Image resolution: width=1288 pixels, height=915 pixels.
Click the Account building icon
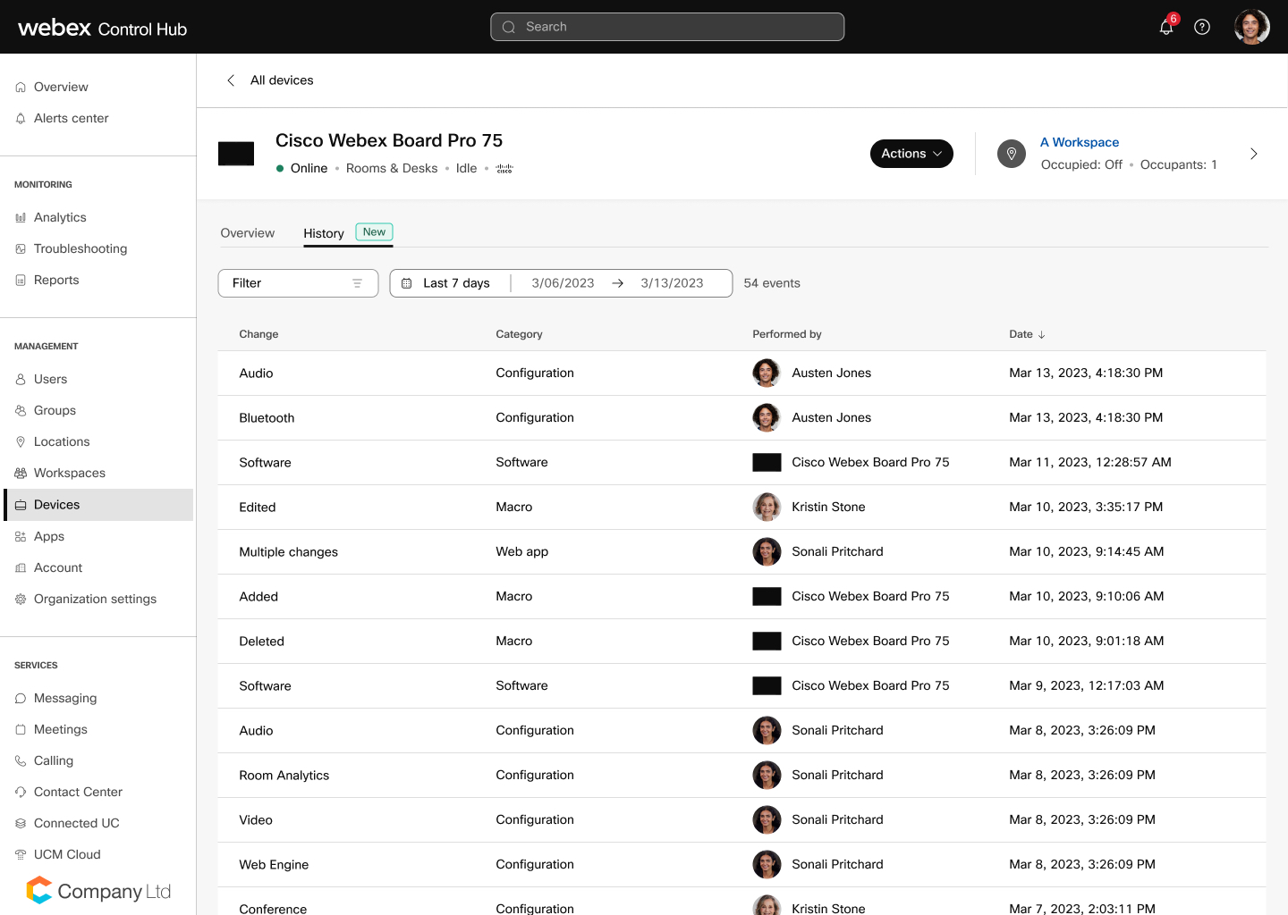pyautogui.click(x=21, y=567)
